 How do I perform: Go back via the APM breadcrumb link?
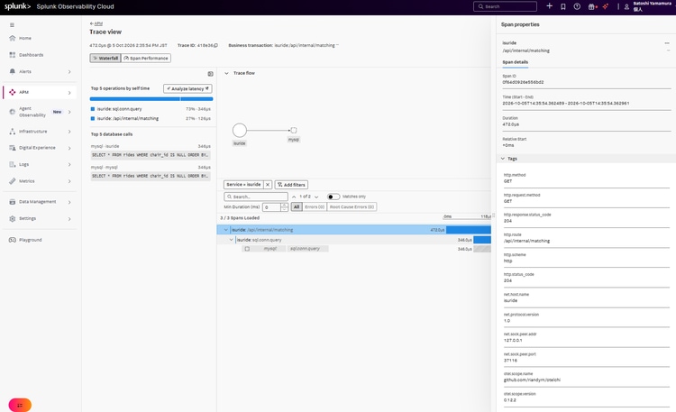coord(96,23)
